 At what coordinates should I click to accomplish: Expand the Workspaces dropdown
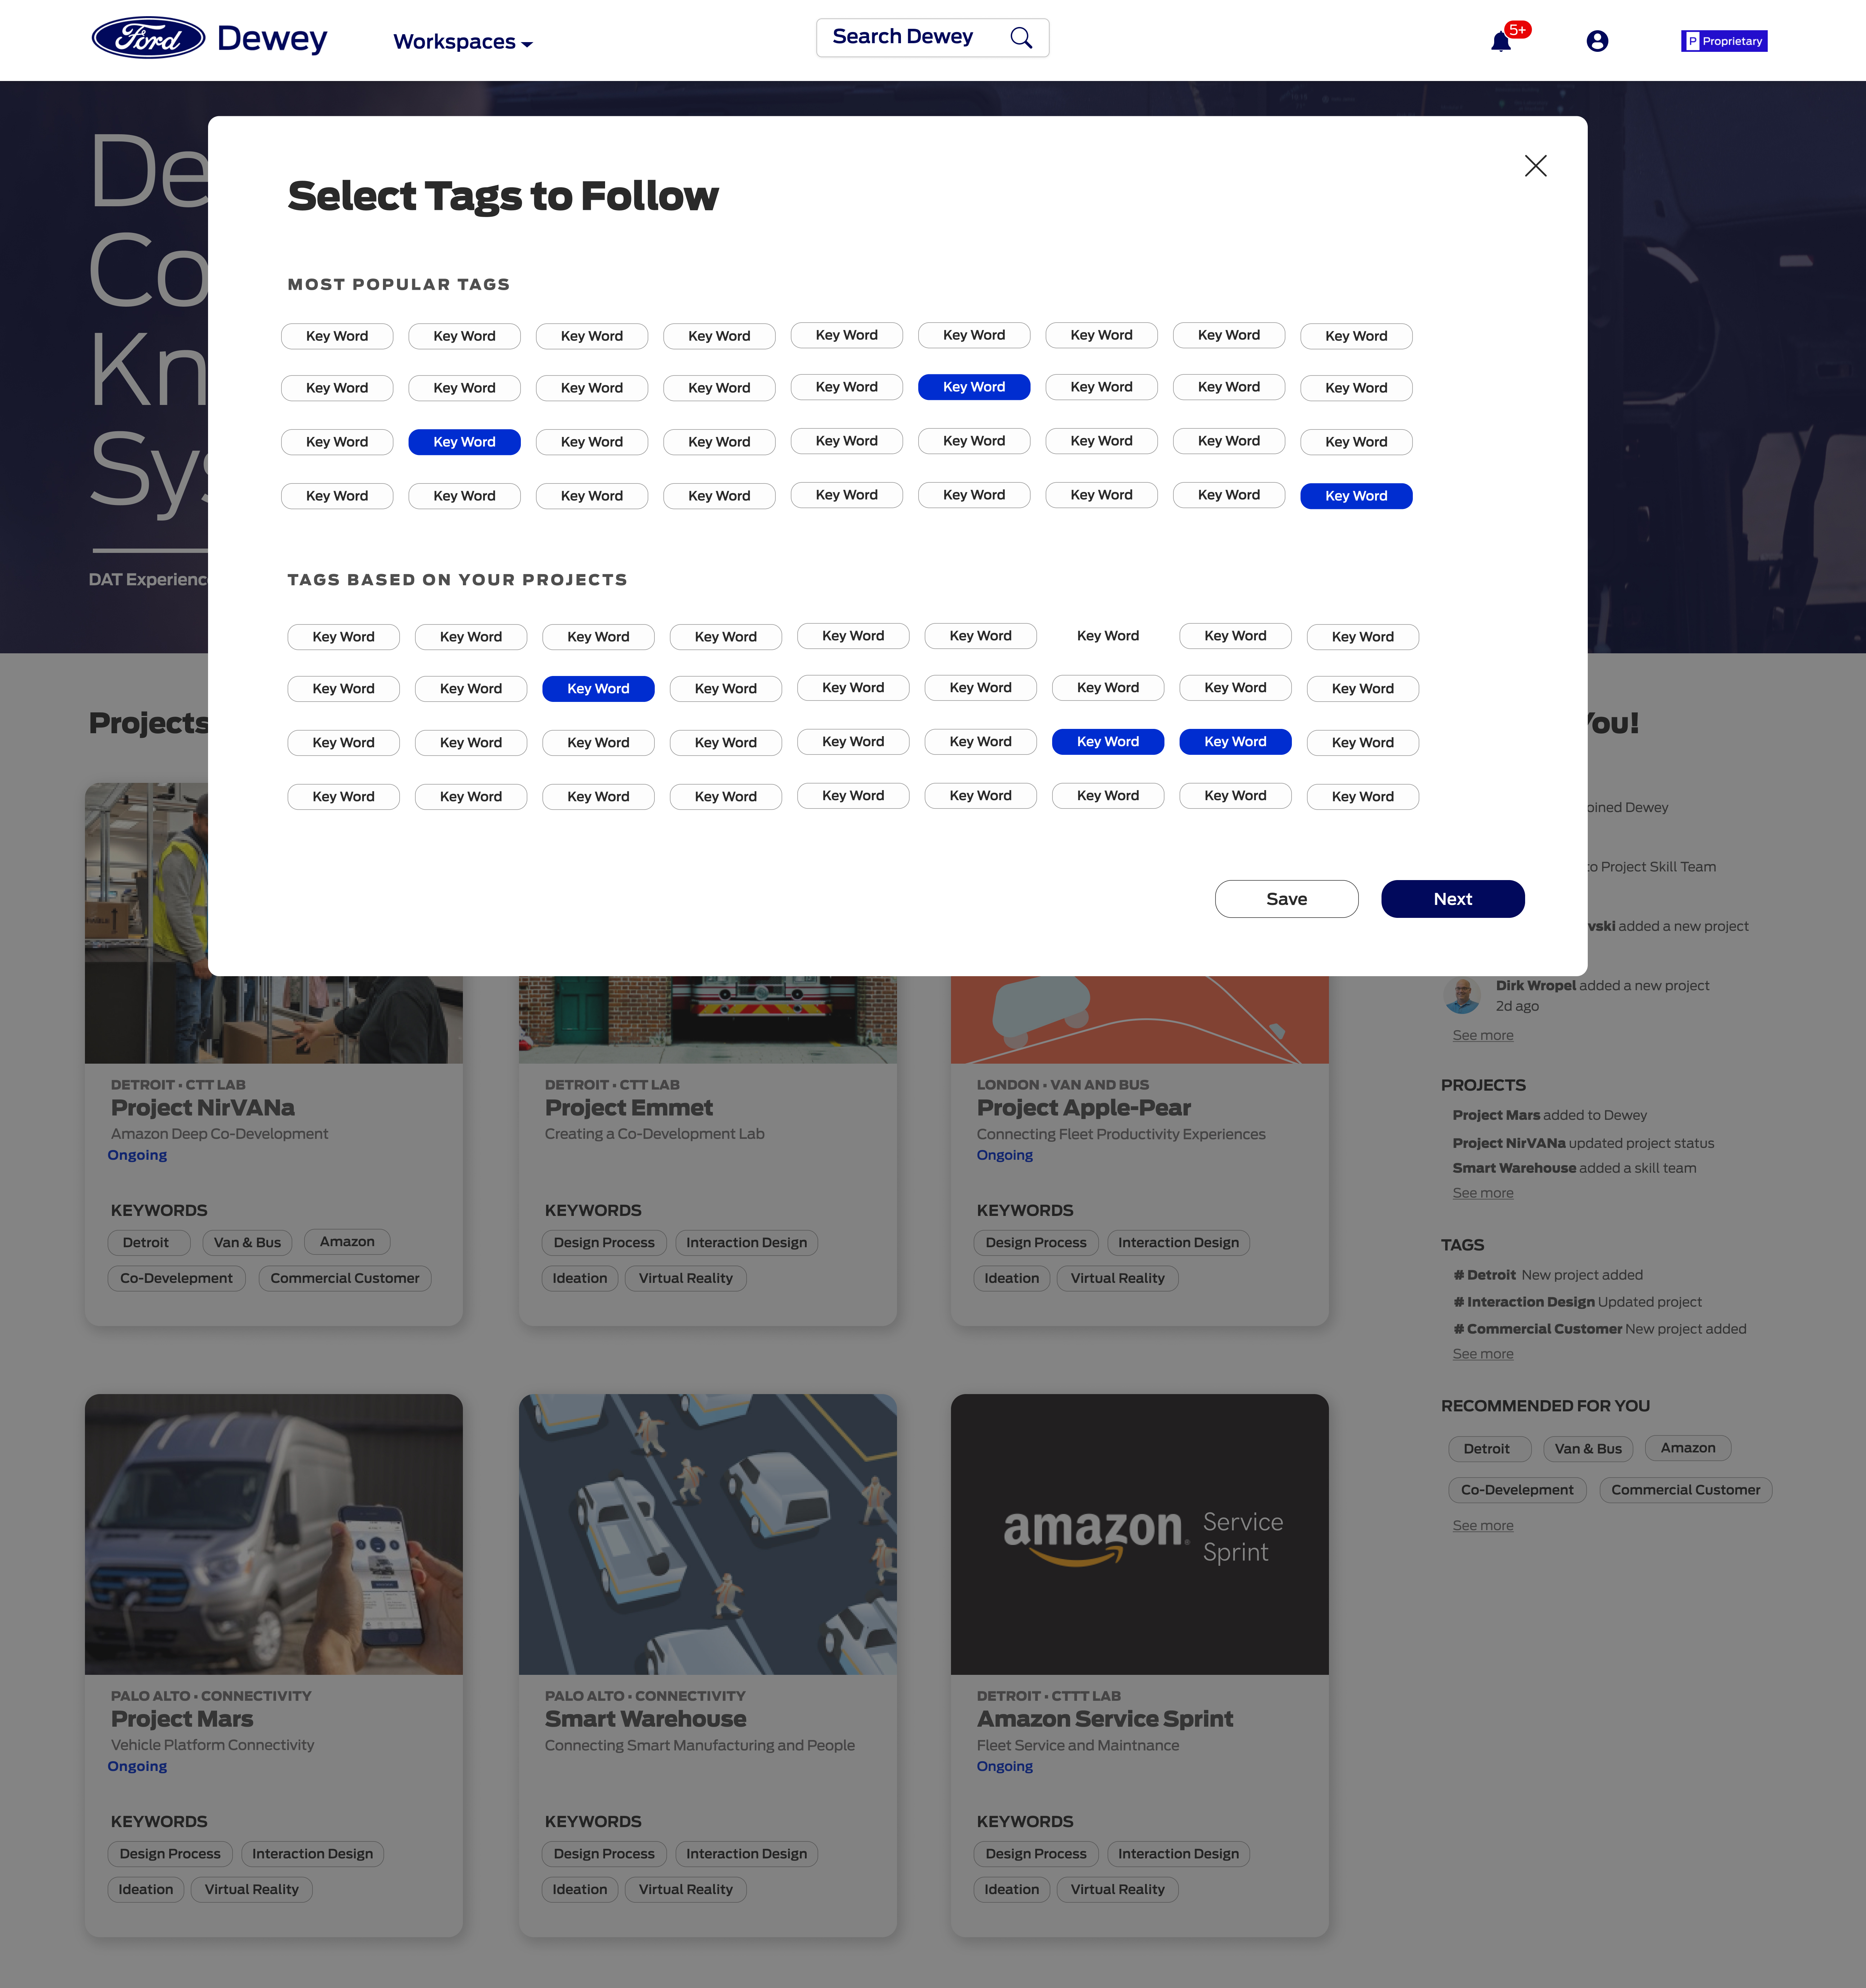(463, 42)
